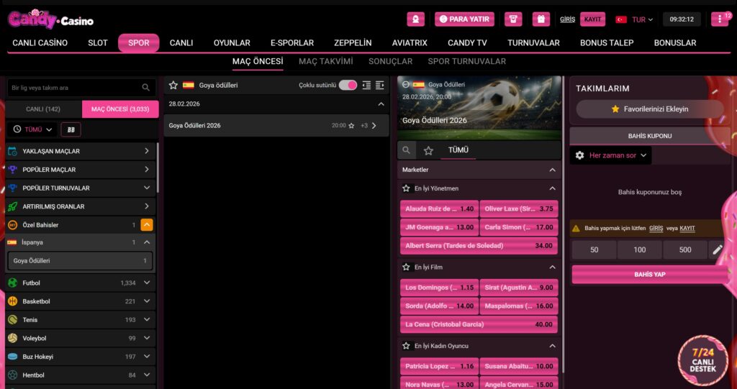Image resolution: width=737 pixels, height=389 pixels.
Task: Select the CANLI (142) tab
Action: (43, 109)
